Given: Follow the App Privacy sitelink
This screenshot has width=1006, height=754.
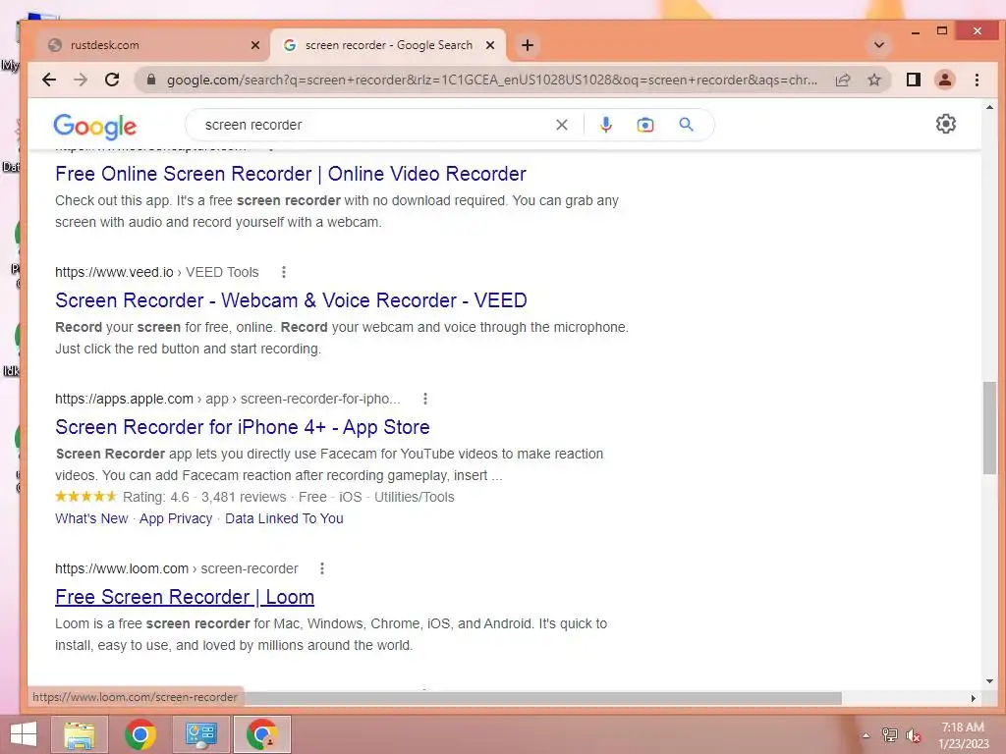Looking at the screenshot, I should [176, 518].
